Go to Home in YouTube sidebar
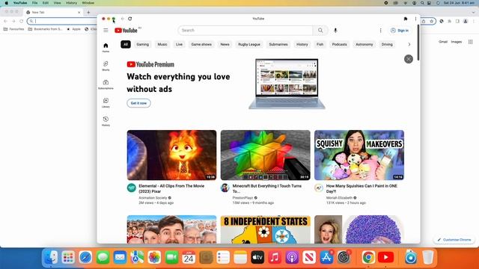Viewport: 479px width, 269px height. tap(106, 48)
